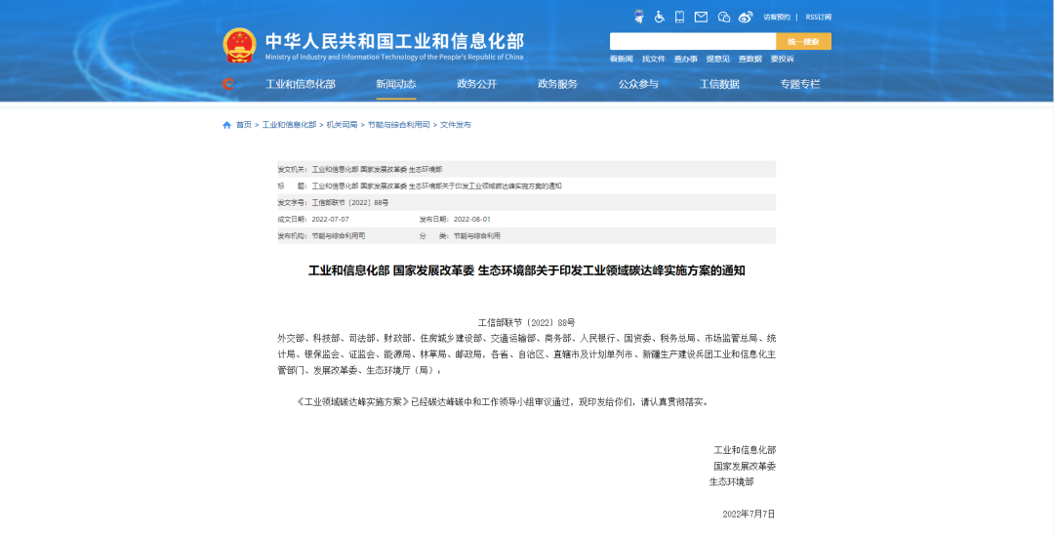Click the bold notice headline
Image resolution: width=1054 pixels, height=537 pixels.
(x=527, y=270)
